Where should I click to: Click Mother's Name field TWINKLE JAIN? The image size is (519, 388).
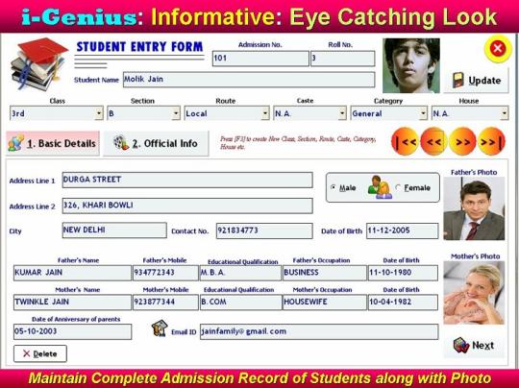72,302
